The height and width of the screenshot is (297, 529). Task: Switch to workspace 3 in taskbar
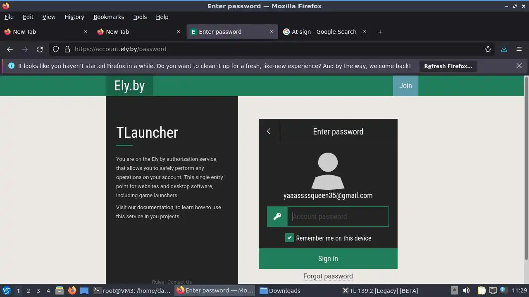(x=38, y=291)
